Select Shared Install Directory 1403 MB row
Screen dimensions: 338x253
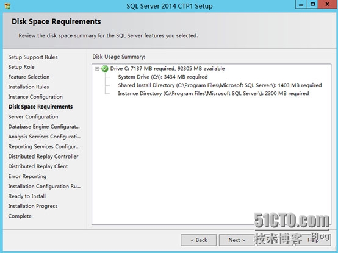pyautogui.click(x=220, y=85)
